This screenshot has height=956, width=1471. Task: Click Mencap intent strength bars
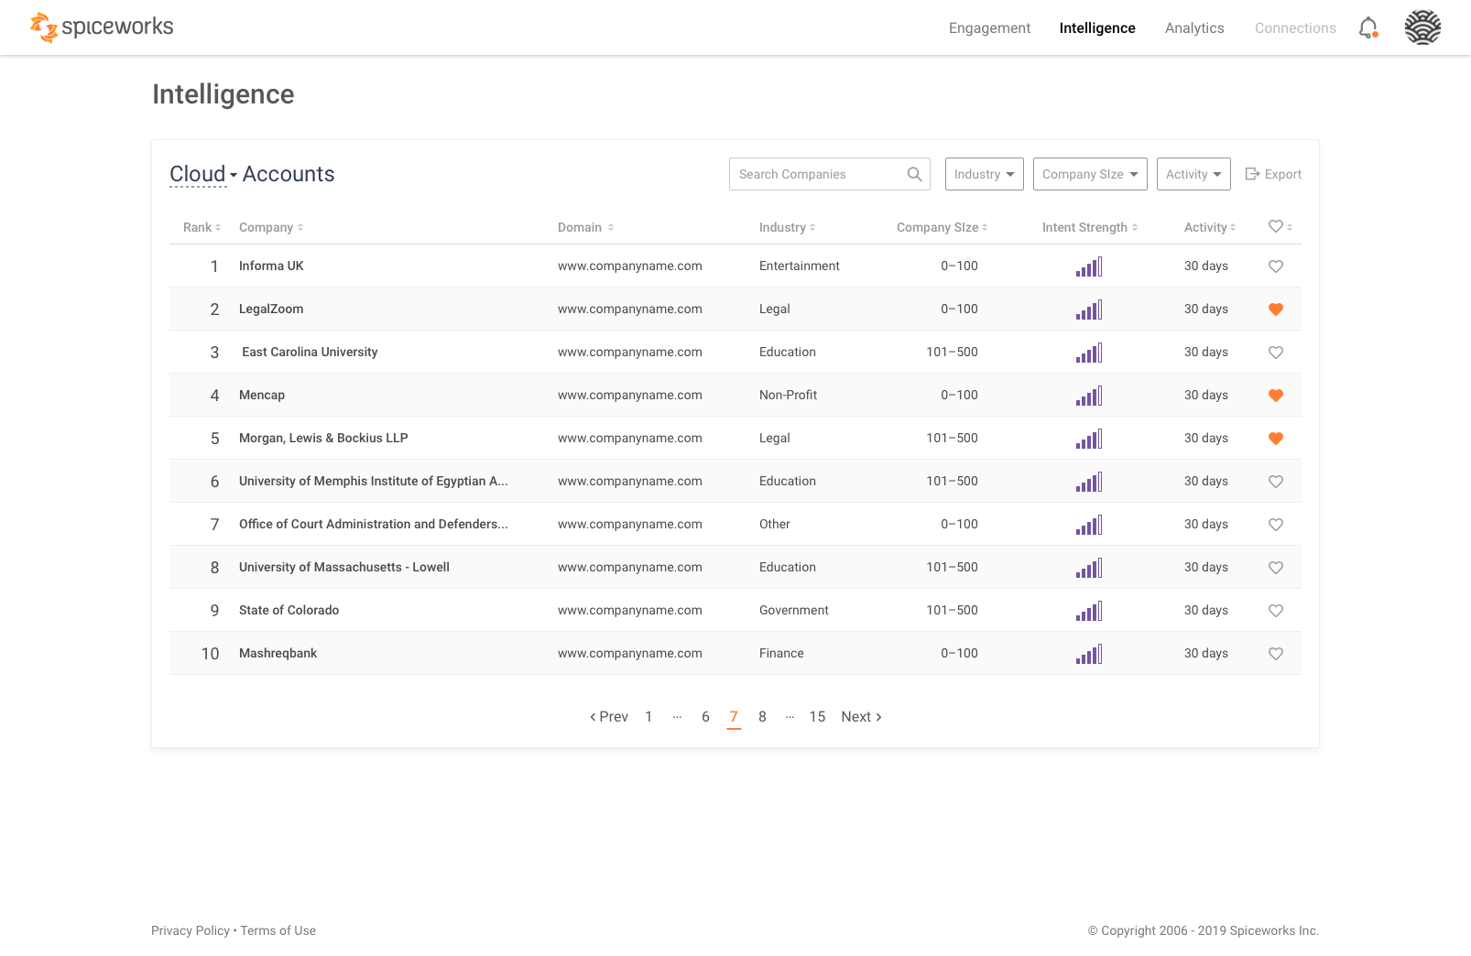click(1089, 396)
